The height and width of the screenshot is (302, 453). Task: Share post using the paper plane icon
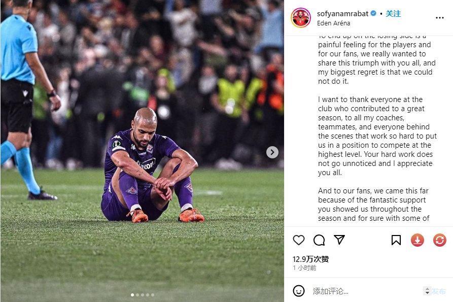click(339, 240)
